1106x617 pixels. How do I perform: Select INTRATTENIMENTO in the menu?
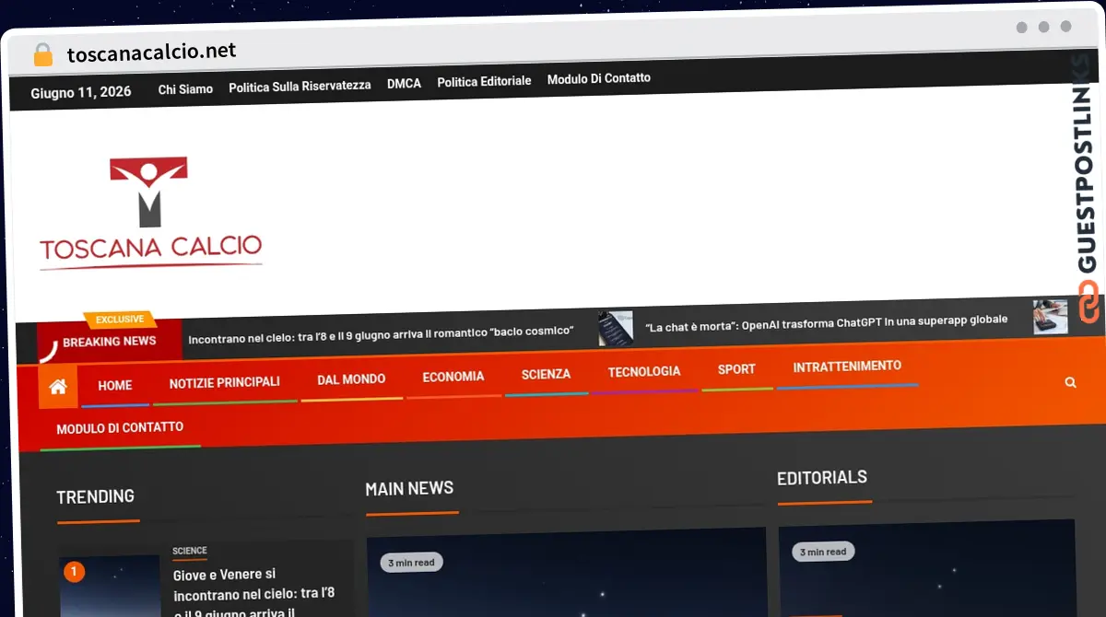(847, 367)
